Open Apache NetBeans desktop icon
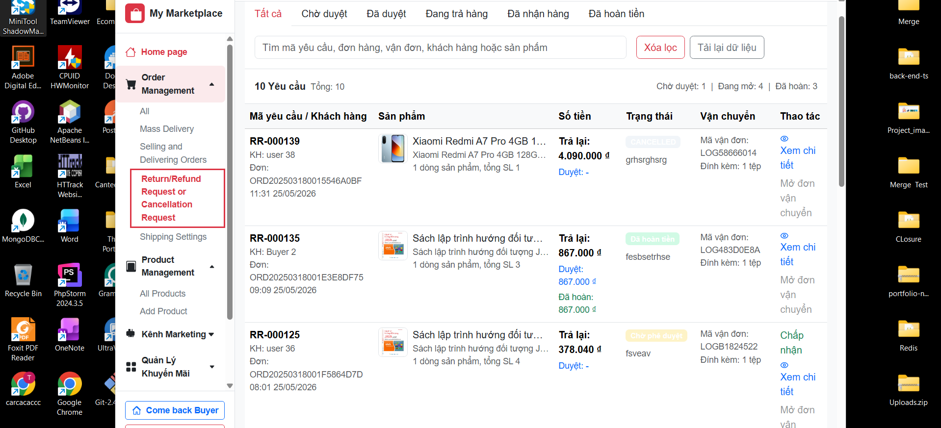The width and height of the screenshot is (941, 428). 70,122
